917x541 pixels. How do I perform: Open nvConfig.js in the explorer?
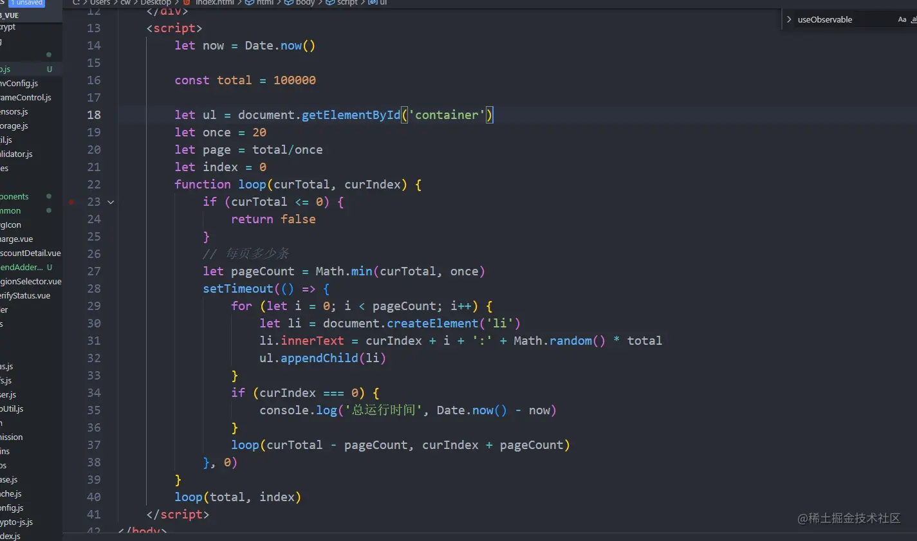(19, 83)
